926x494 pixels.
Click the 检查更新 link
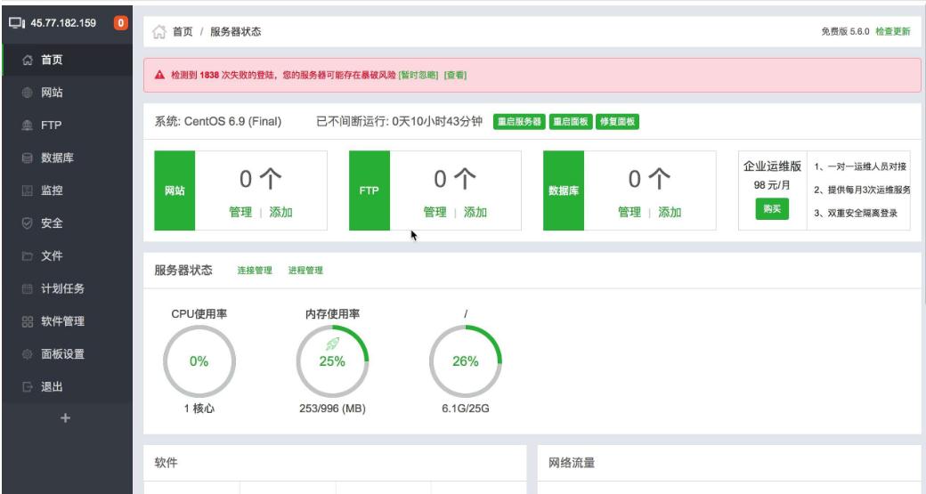[893, 31]
